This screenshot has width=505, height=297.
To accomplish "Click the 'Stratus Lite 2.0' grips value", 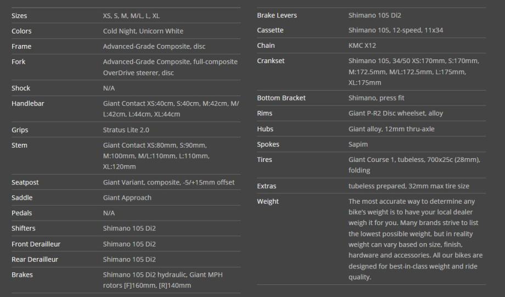I will coord(126,130).
